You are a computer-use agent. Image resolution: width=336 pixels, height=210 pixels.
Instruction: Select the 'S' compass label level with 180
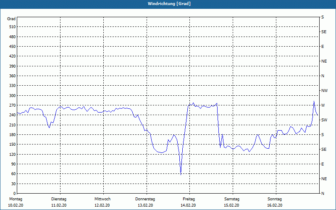[x=323, y=134]
